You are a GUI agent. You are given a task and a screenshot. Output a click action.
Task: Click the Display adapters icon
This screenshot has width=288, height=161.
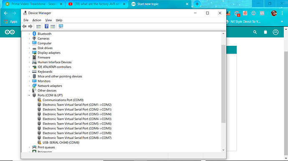34,53
